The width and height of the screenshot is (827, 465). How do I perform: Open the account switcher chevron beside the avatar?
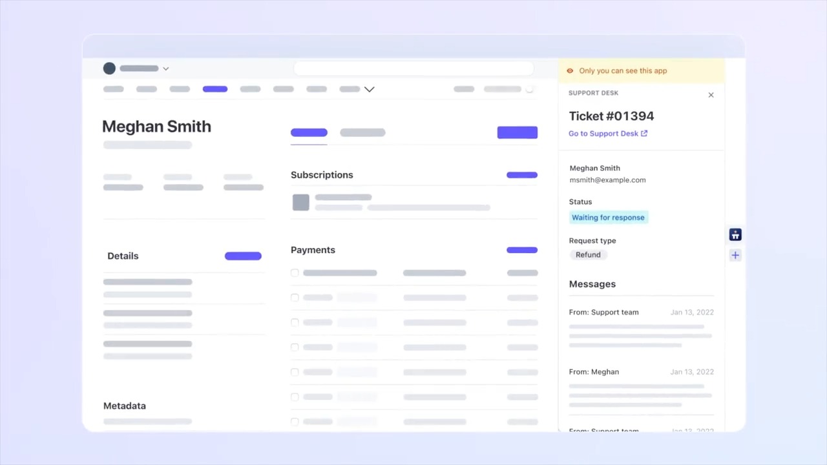point(165,68)
